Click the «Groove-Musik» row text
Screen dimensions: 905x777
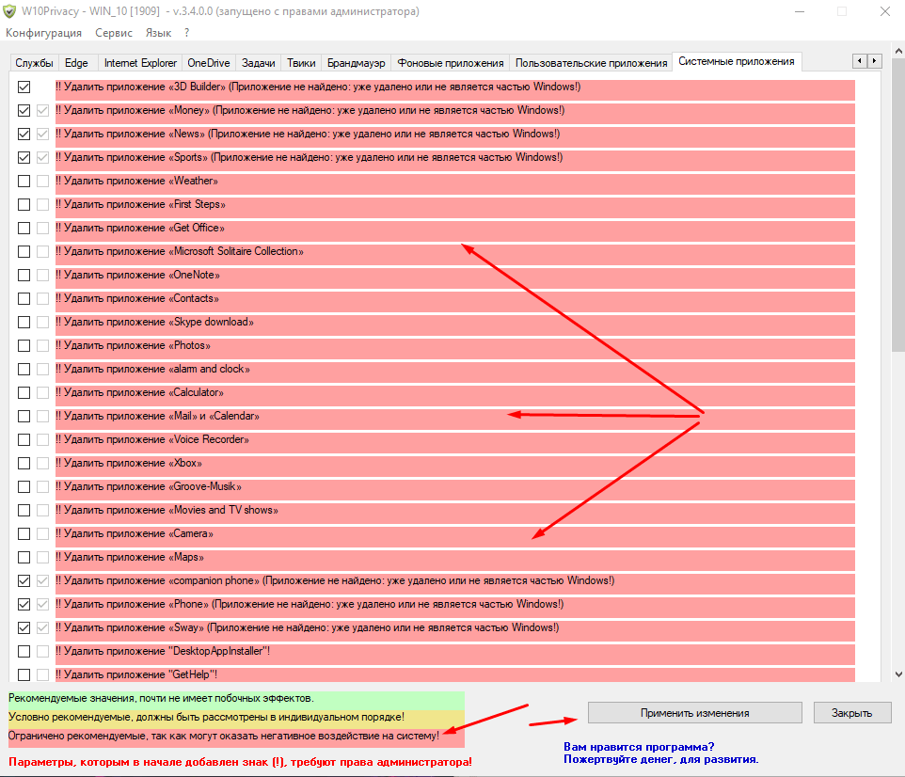click(149, 486)
